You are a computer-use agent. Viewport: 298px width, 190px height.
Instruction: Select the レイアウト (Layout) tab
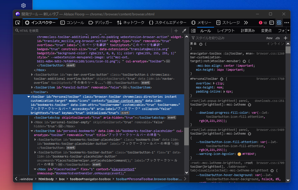[226, 31]
